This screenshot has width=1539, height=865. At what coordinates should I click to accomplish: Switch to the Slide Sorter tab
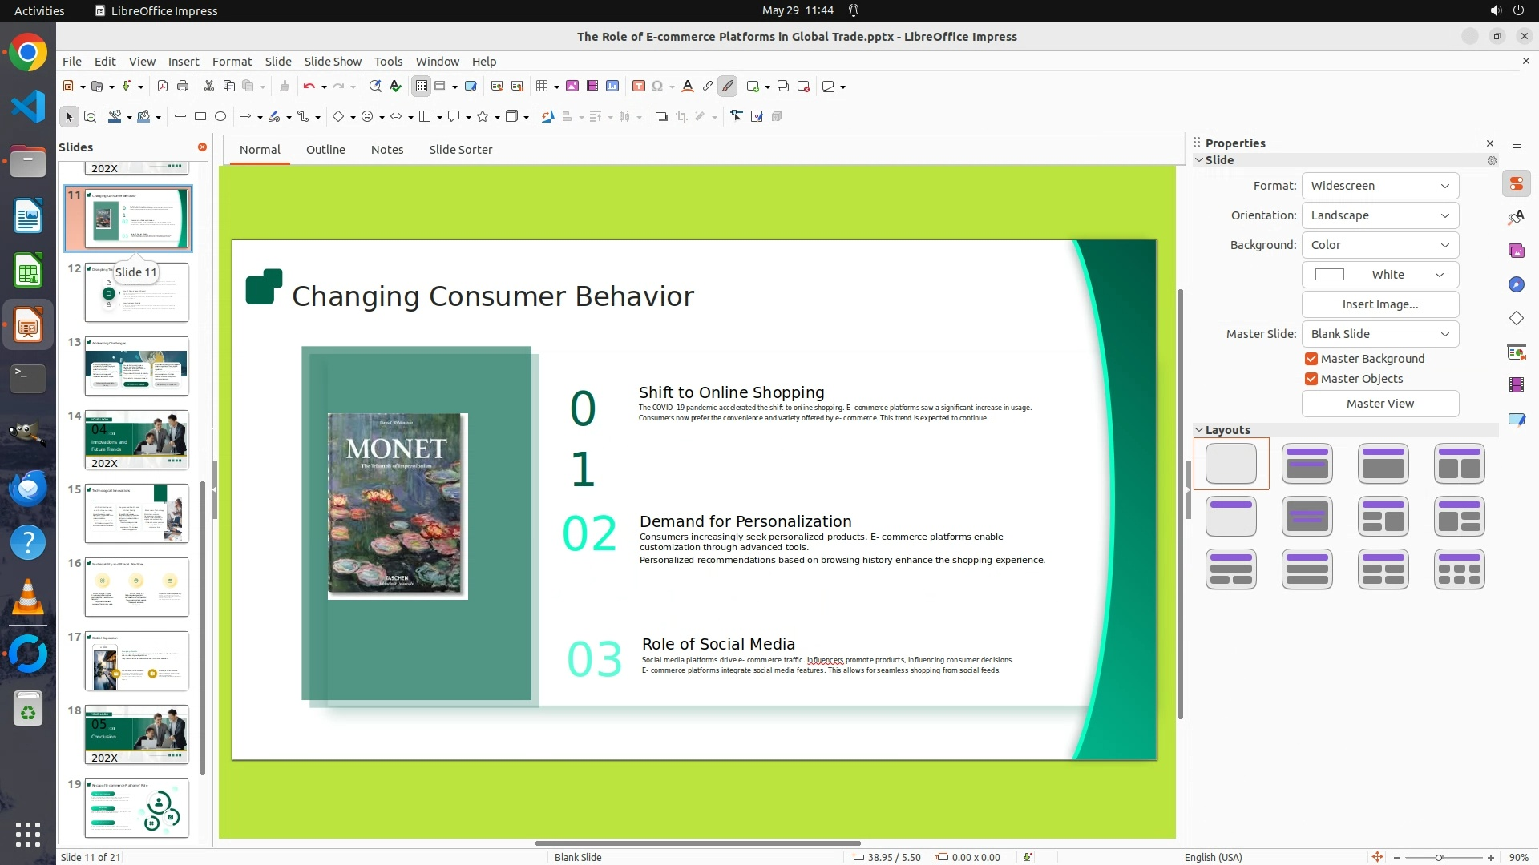point(460,150)
